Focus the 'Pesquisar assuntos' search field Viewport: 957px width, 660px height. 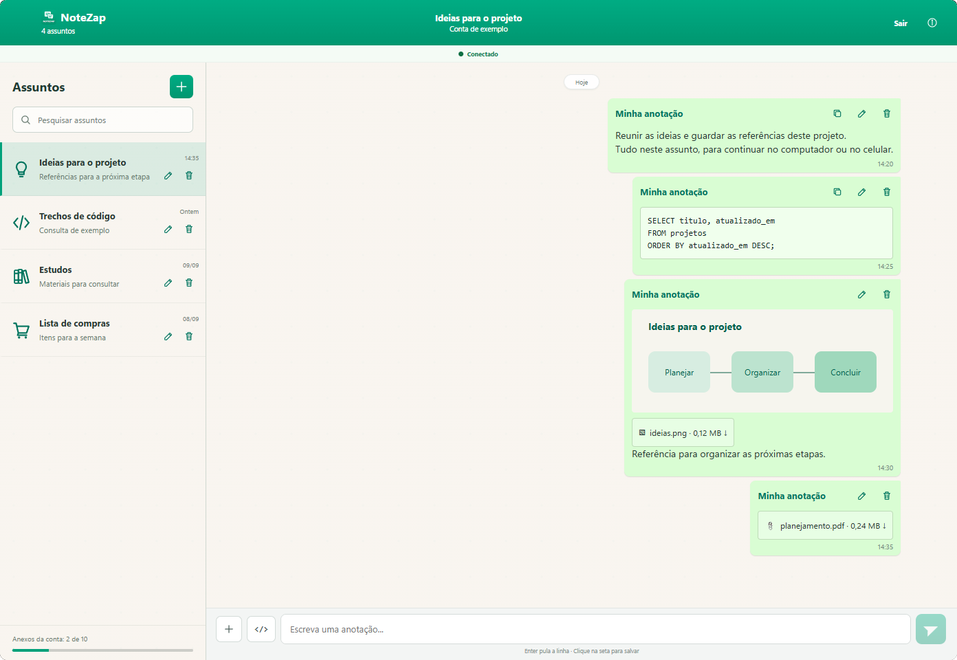point(102,120)
